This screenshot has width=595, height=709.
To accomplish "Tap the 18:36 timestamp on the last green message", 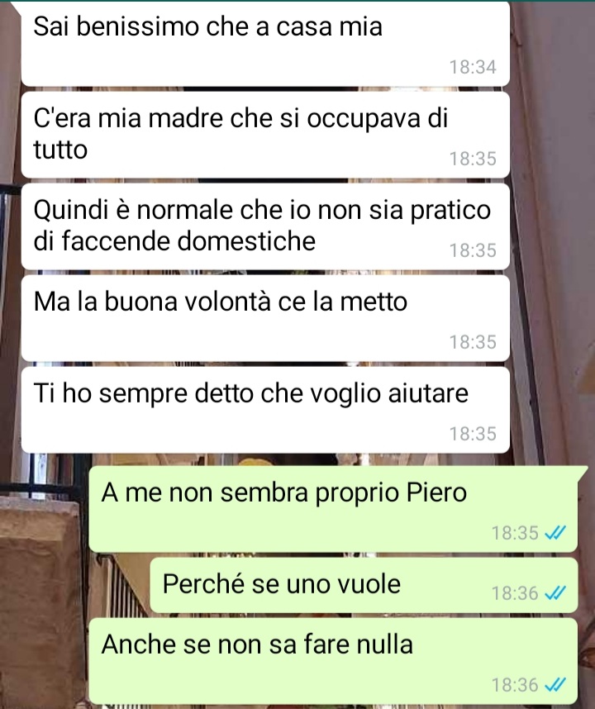I will point(516,686).
